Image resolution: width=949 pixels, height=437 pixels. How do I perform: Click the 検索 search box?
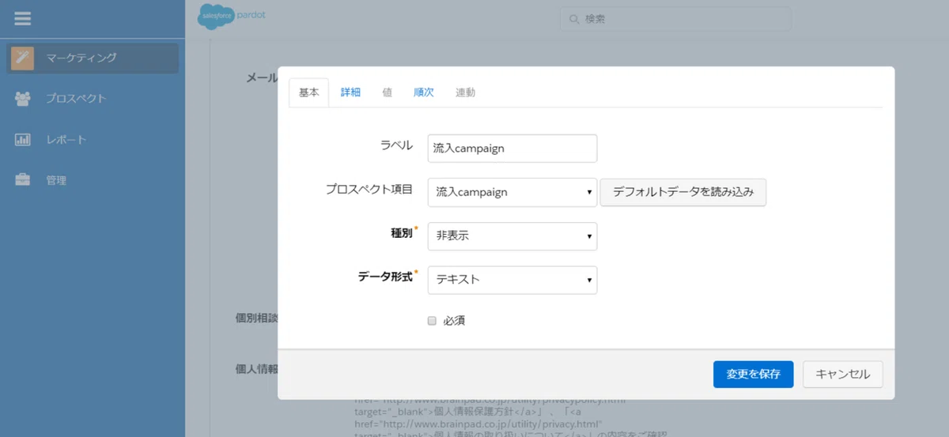[x=675, y=19]
